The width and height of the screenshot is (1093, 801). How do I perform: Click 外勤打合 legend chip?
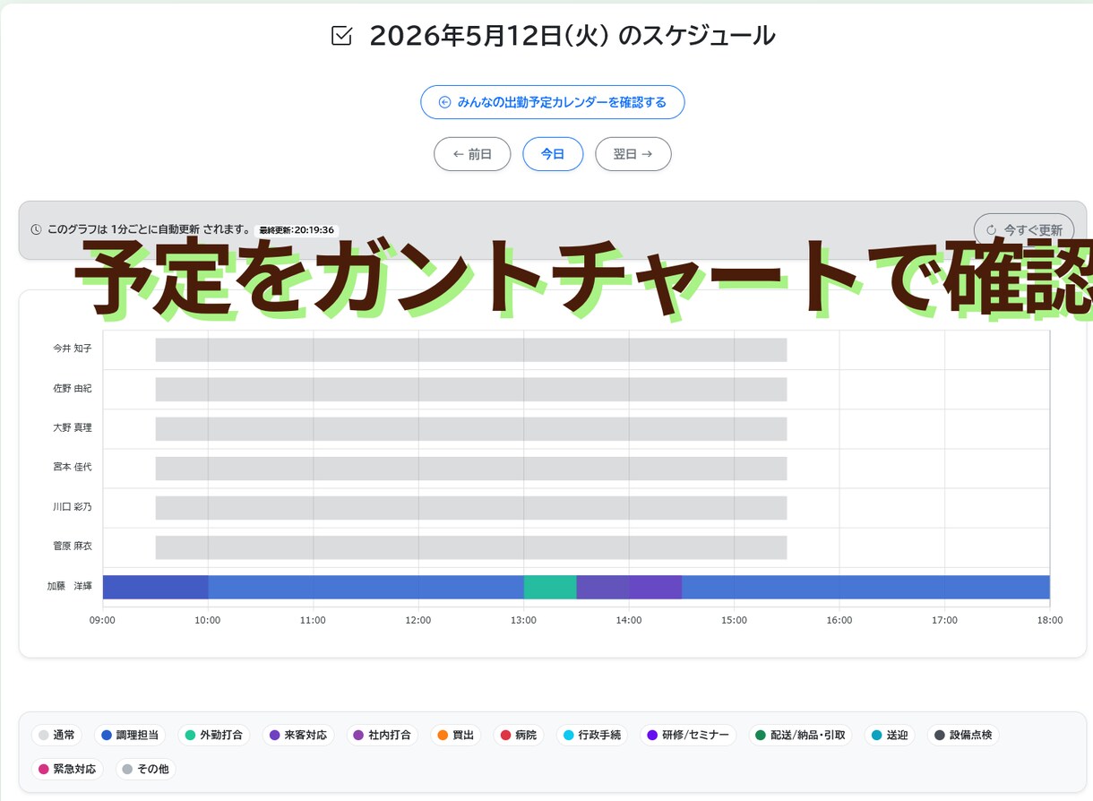(x=214, y=736)
